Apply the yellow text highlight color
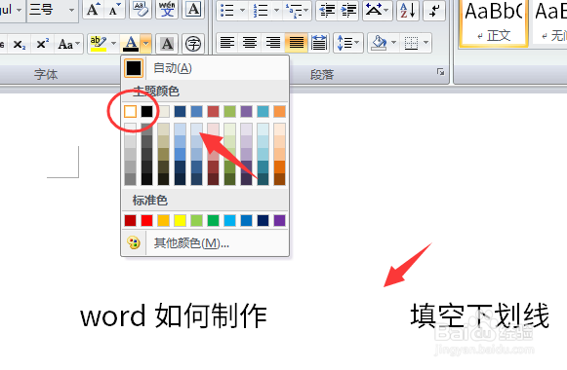The width and height of the screenshot is (567, 370). point(98,44)
